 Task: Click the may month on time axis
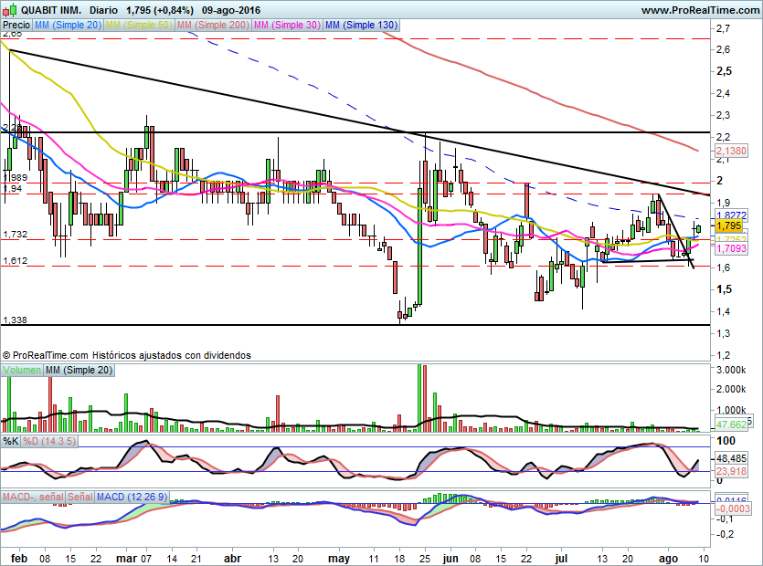click(x=339, y=559)
